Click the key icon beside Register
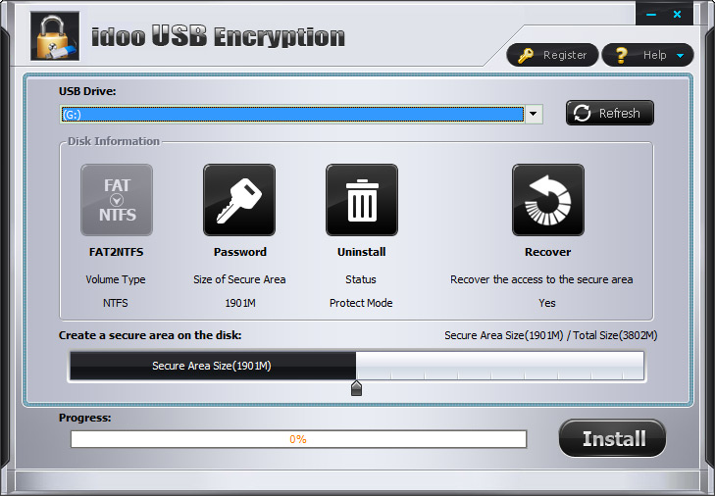This screenshot has width=715, height=496. pos(526,56)
